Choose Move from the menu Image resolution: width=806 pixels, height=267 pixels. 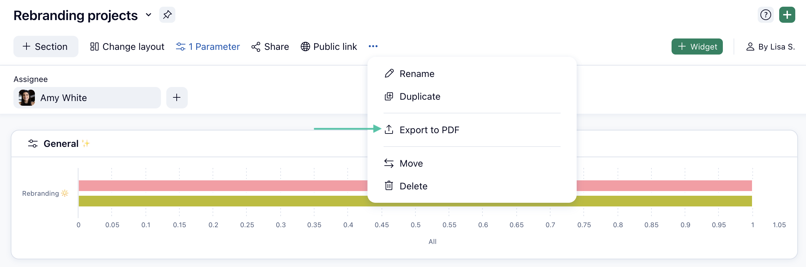pos(411,163)
